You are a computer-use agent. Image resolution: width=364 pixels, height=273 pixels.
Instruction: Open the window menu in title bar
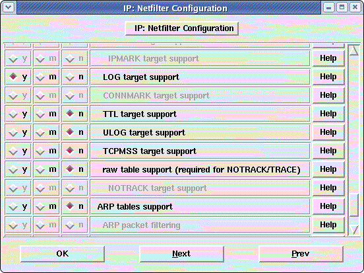point(9,7)
